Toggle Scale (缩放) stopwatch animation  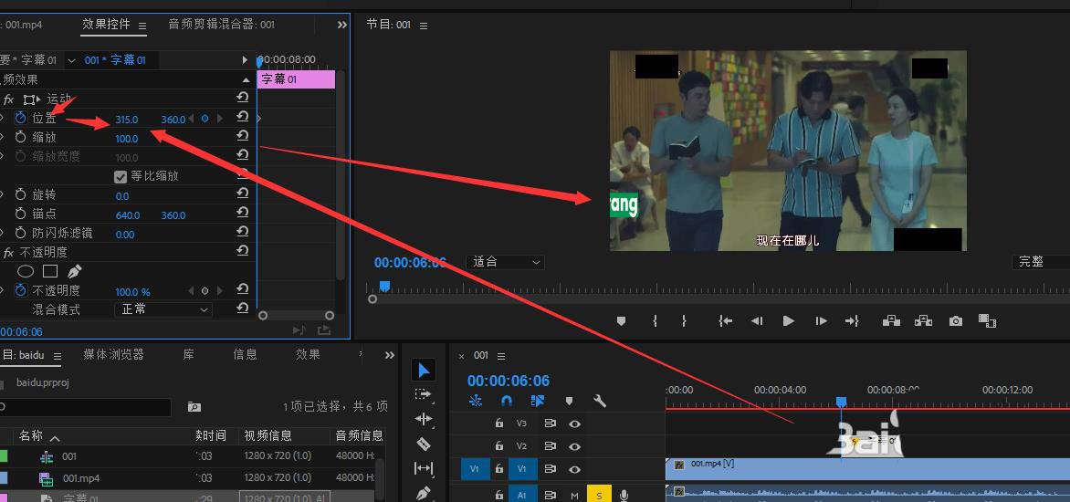click(x=20, y=137)
